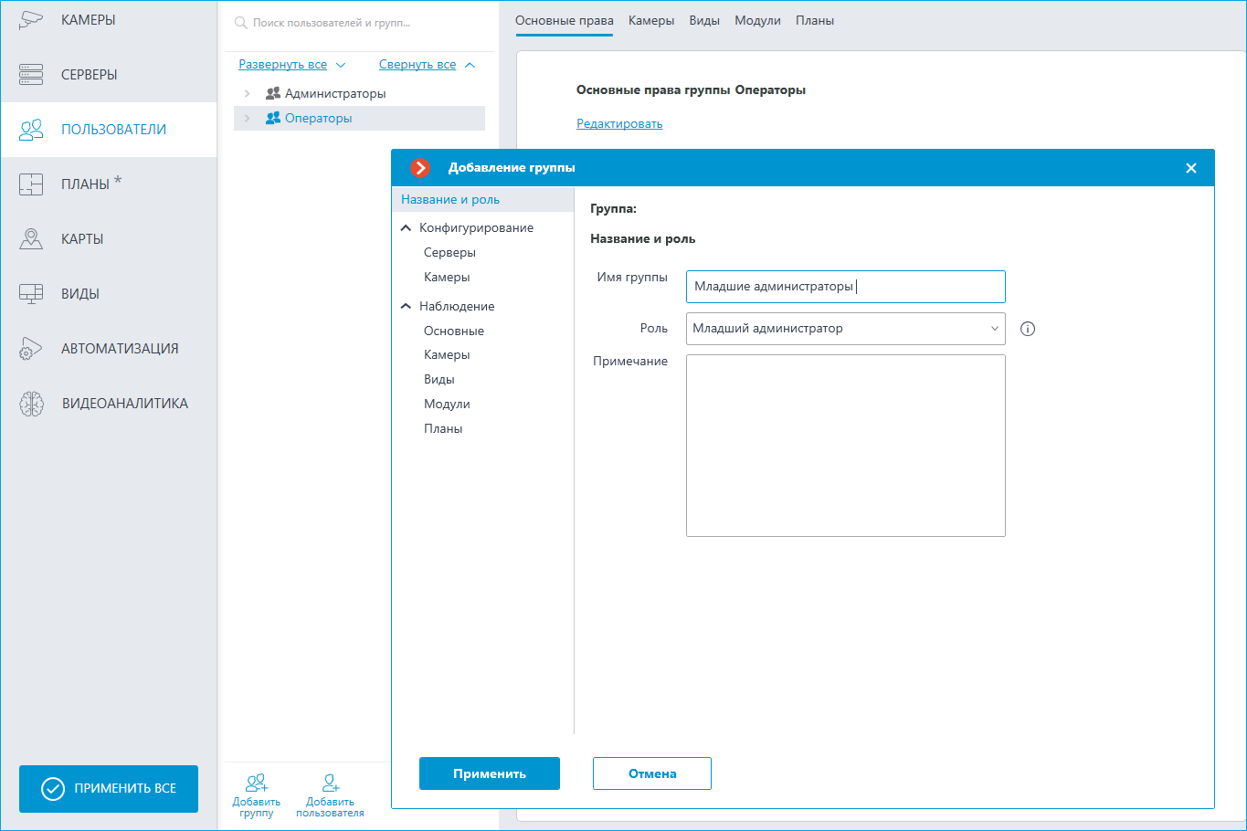The height and width of the screenshot is (831, 1247).
Task: Select the Операторы group row
Action: 359,118
